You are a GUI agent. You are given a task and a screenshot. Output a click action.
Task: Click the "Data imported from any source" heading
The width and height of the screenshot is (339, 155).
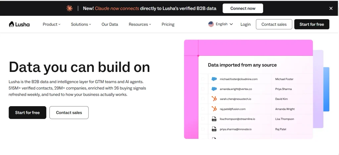click(x=242, y=65)
